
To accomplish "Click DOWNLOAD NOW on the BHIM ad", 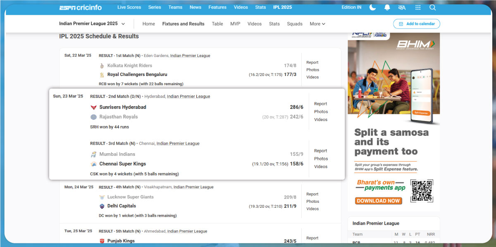I will [x=378, y=201].
